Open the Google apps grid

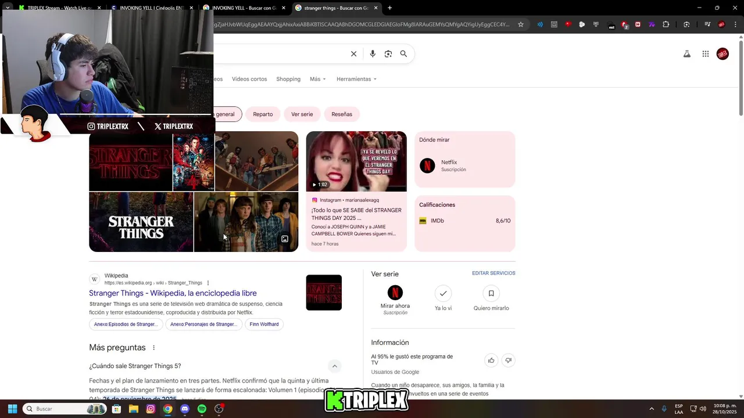tap(706, 54)
